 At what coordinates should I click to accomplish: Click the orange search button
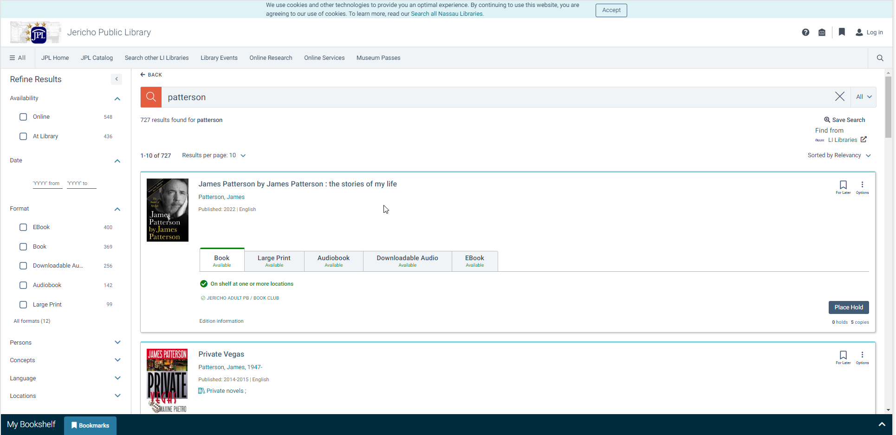(x=151, y=97)
